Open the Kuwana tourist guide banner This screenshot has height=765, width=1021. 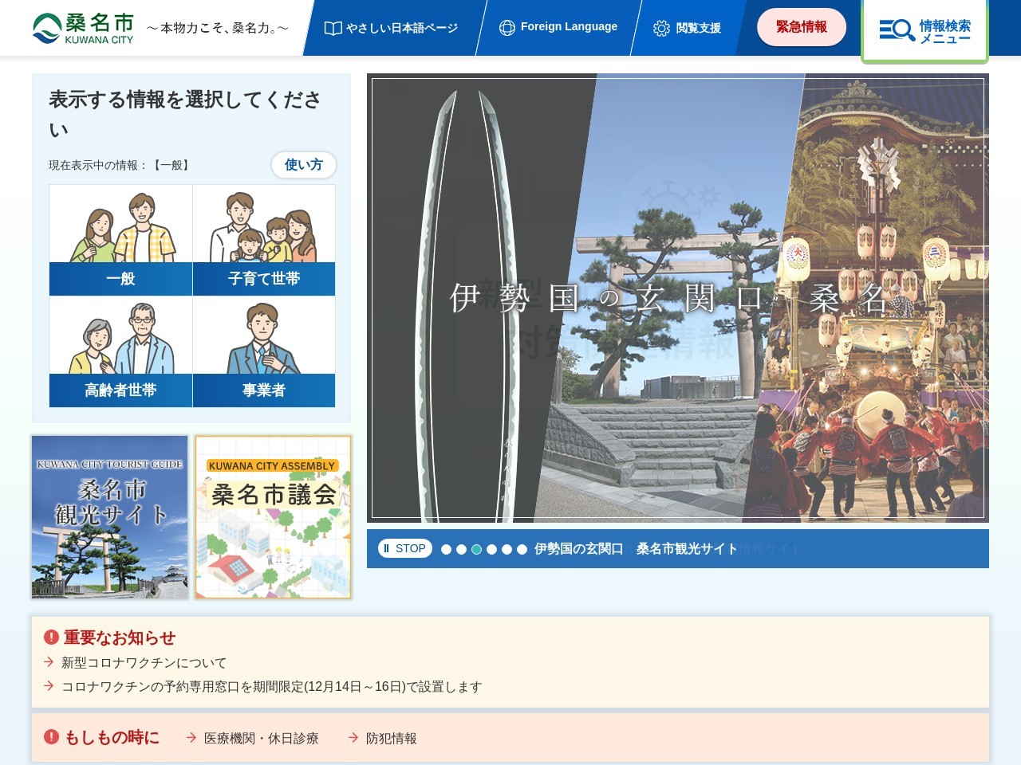110,516
